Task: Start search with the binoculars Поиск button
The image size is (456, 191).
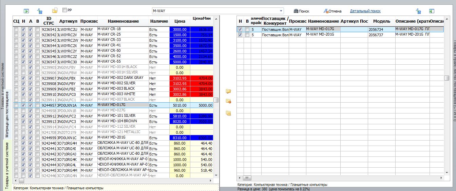Action: pyautogui.click(x=301, y=11)
